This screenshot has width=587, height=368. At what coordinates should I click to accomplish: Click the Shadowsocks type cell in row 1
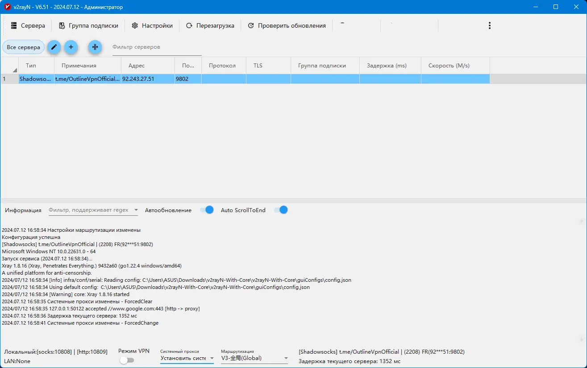click(36, 79)
